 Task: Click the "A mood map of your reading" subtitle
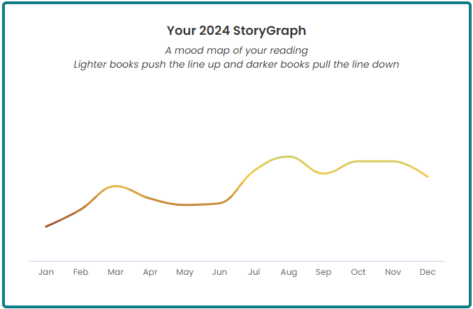pos(236,50)
